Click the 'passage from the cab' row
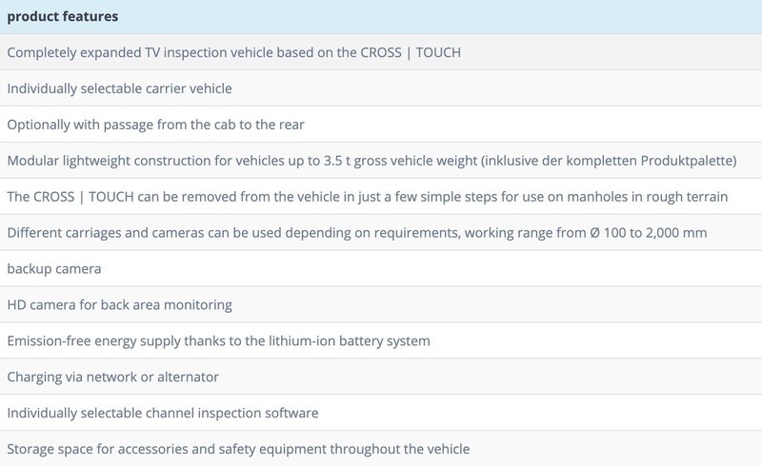Image resolution: width=762 pixels, height=466 pixels. tap(155, 125)
